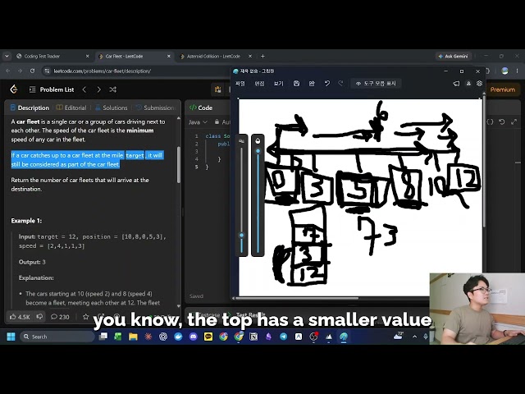Click the Paint horizontal scrollbar
The height and width of the screenshot is (394, 525).
tap(298, 298)
